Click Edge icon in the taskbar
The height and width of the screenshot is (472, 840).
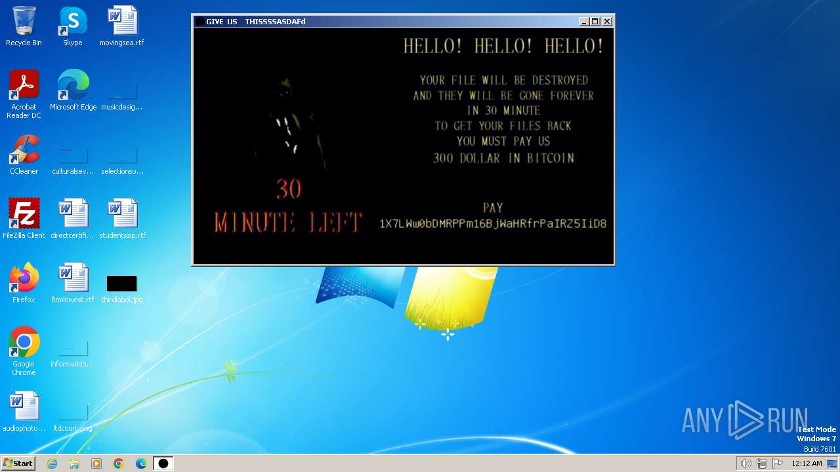click(x=141, y=463)
